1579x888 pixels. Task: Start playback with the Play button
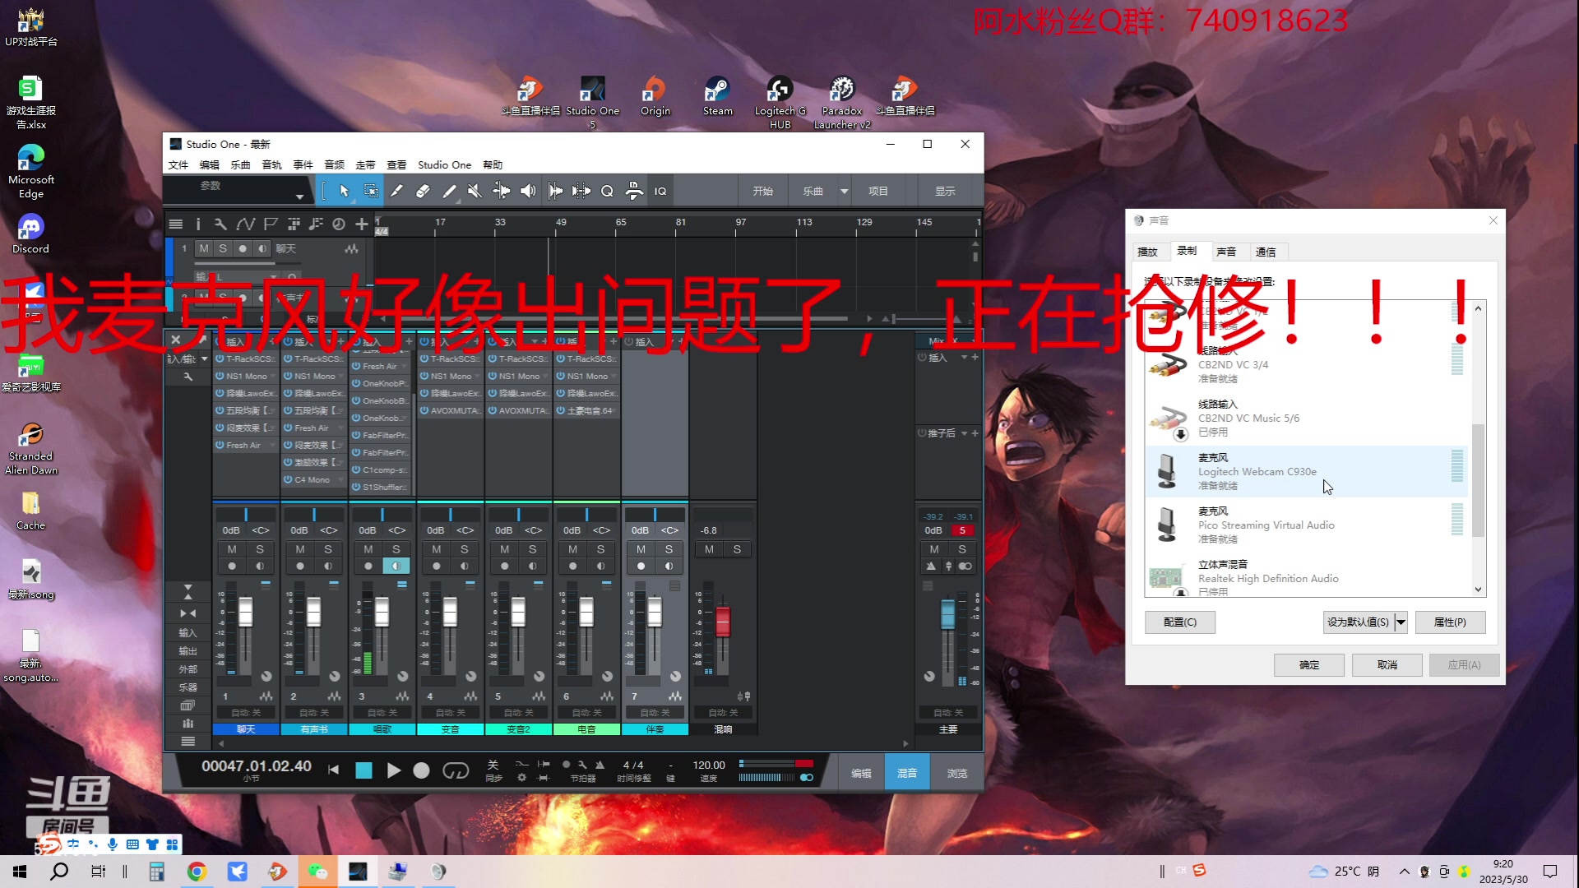[x=393, y=770]
